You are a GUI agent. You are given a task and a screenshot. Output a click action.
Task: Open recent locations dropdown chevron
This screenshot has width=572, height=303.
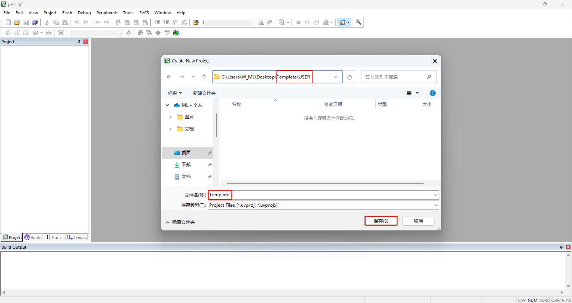click(x=193, y=77)
